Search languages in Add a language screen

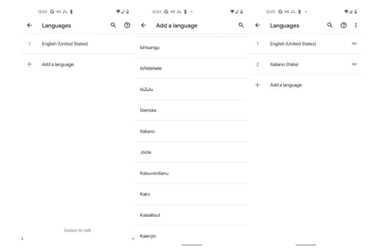241,25
